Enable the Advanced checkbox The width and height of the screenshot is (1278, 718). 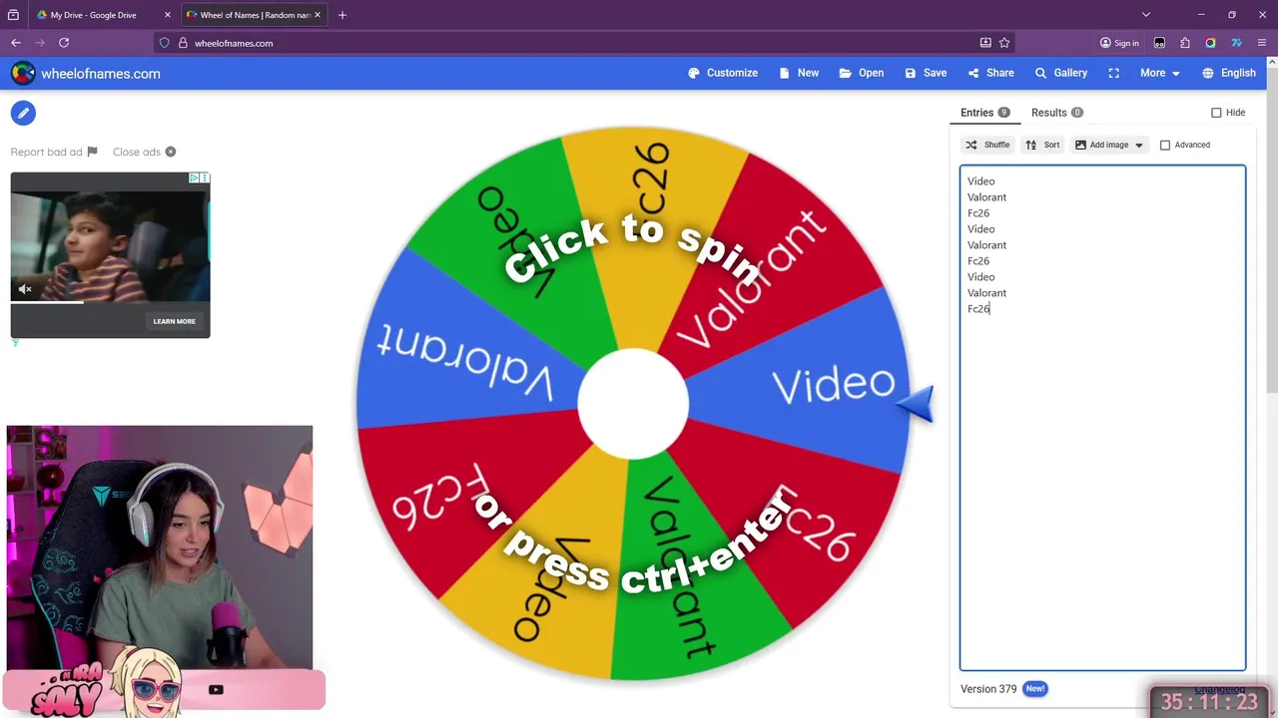click(1164, 145)
